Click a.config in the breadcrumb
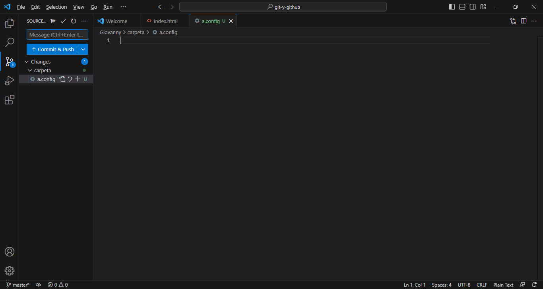This screenshot has height=289, width=543. [168, 32]
